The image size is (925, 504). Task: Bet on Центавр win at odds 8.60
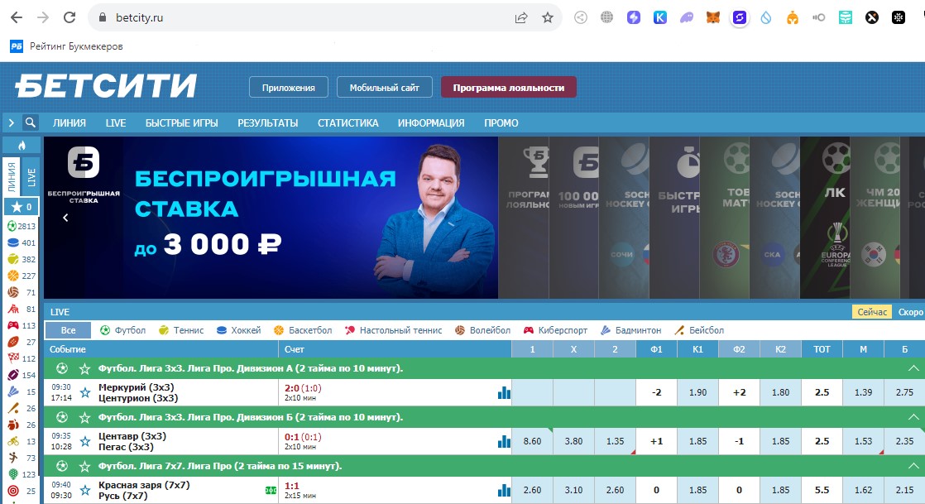click(x=532, y=441)
